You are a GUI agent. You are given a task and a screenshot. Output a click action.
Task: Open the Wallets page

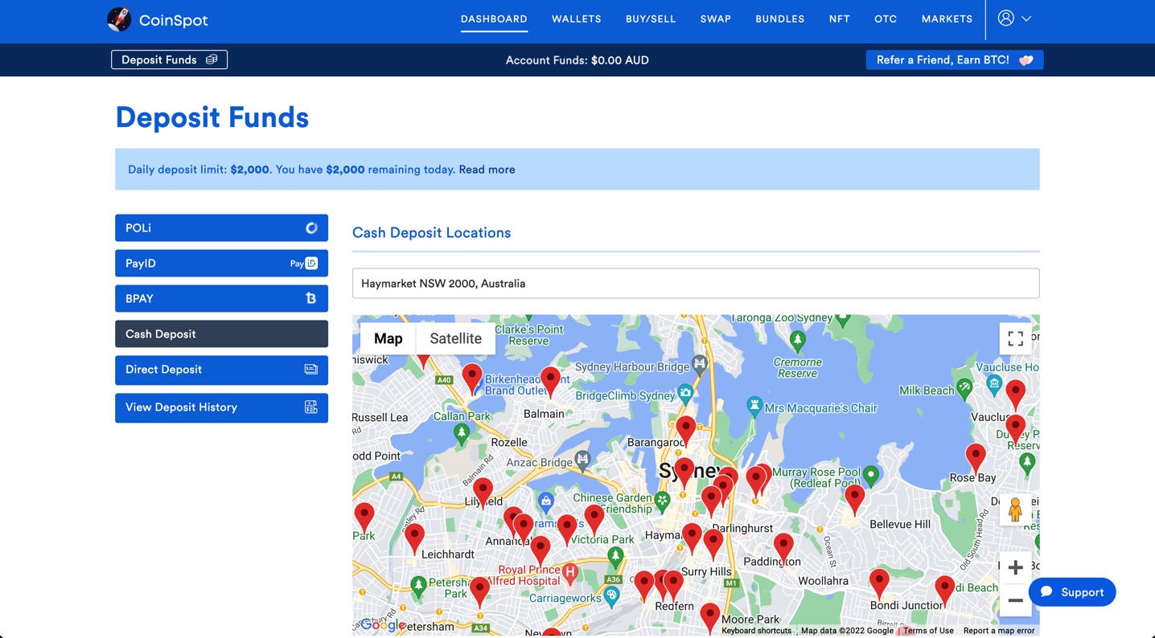coord(576,18)
